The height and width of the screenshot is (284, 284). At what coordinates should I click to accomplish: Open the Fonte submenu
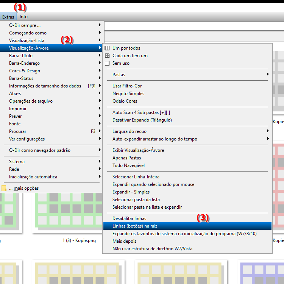point(51,124)
